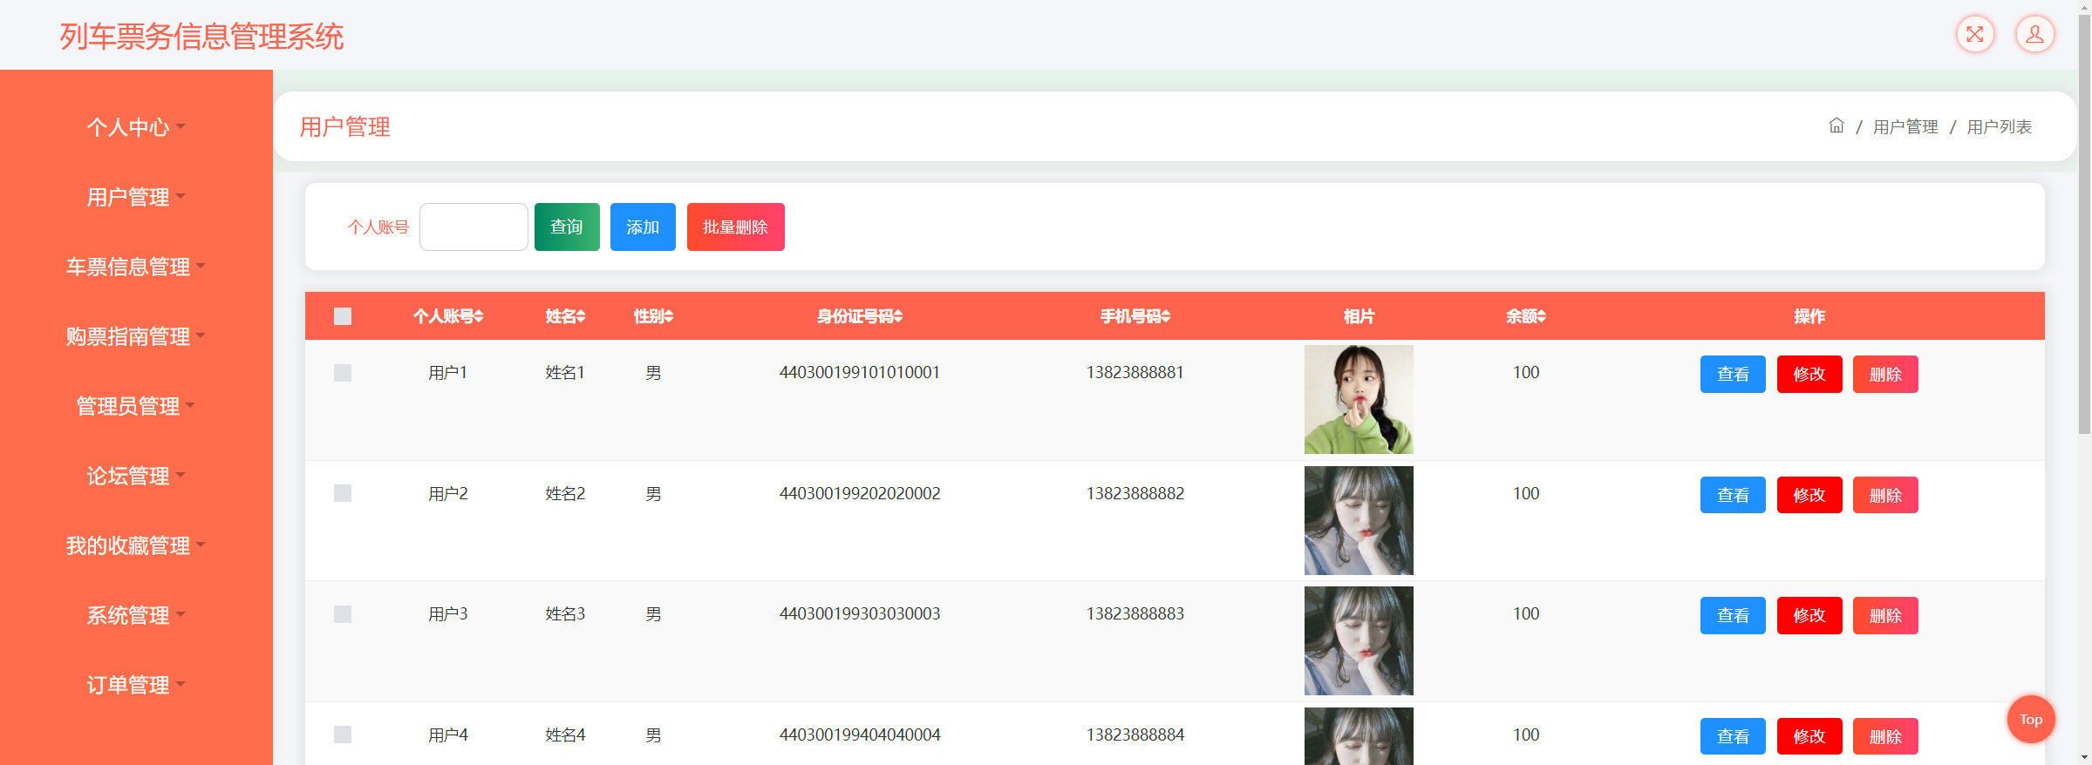The height and width of the screenshot is (765, 2092).
Task: Open the user profile icon in header
Action: coord(2034,35)
